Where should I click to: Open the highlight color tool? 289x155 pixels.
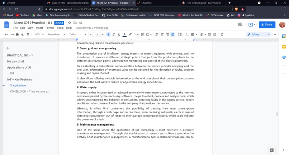(130, 34)
